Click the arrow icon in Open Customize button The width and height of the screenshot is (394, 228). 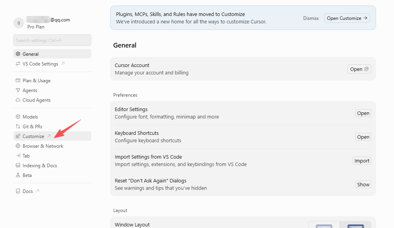365,18
